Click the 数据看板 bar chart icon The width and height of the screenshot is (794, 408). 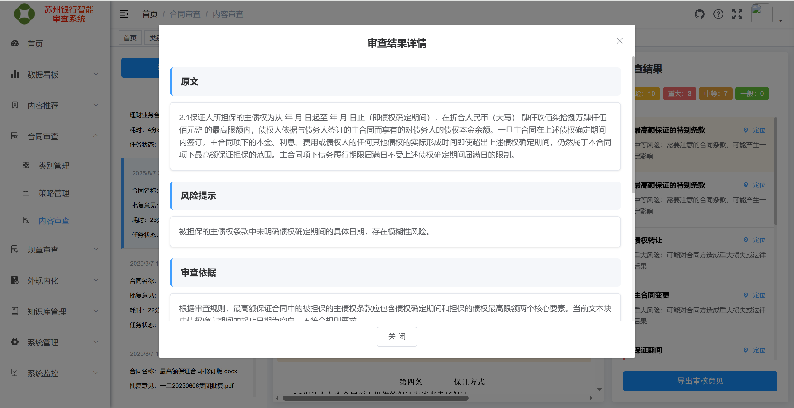pos(15,74)
